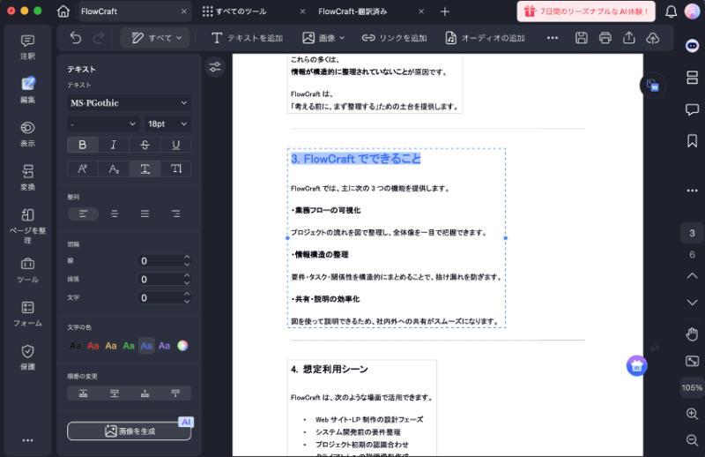Click the redo arrow in toolbar
This screenshot has height=457, width=705.
(99, 38)
